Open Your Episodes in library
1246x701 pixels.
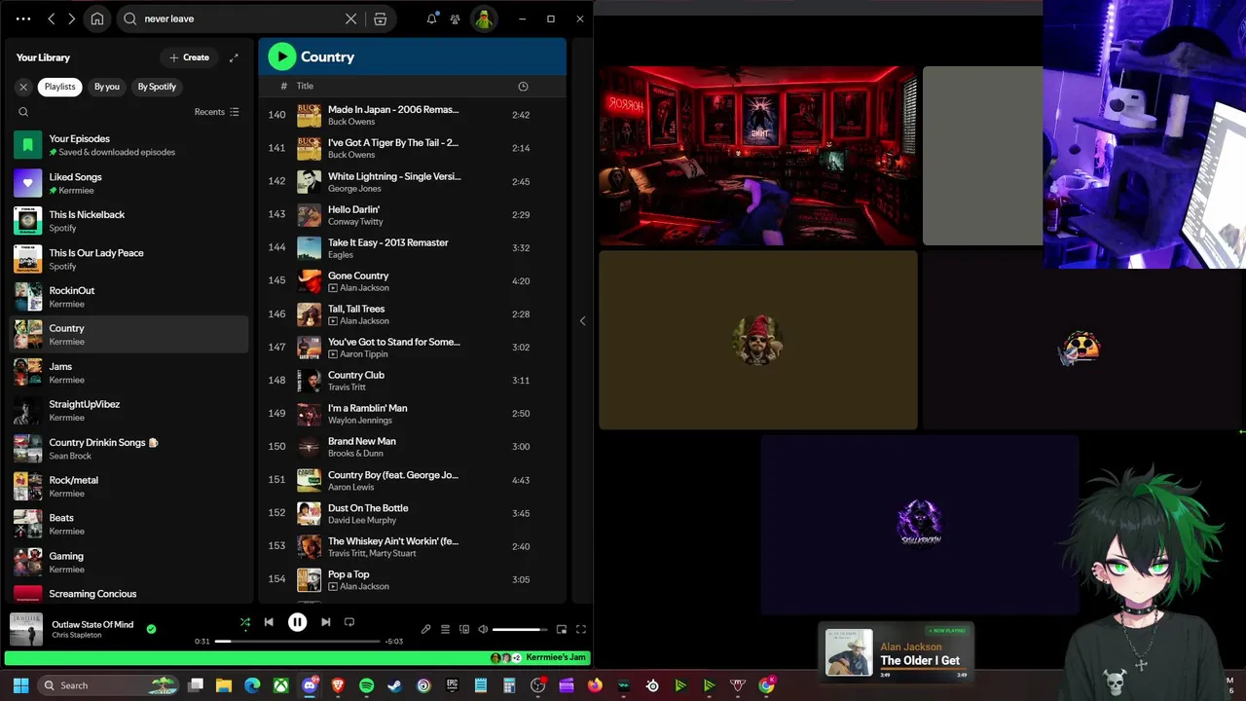tap(128, 145)
